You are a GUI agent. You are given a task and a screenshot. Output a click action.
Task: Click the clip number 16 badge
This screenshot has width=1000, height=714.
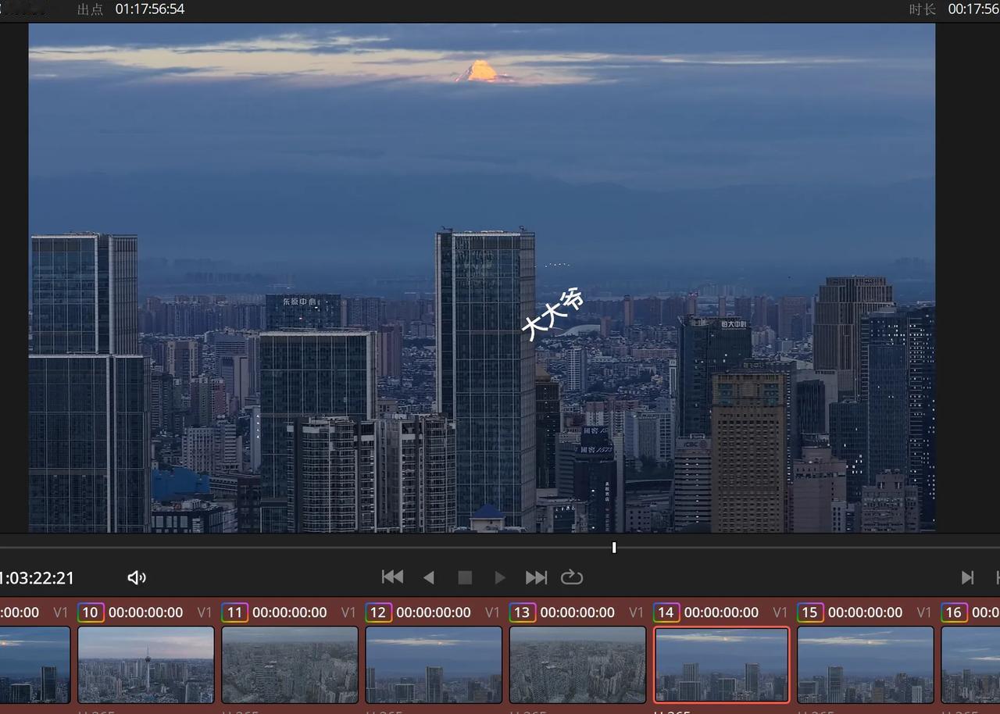954,612
